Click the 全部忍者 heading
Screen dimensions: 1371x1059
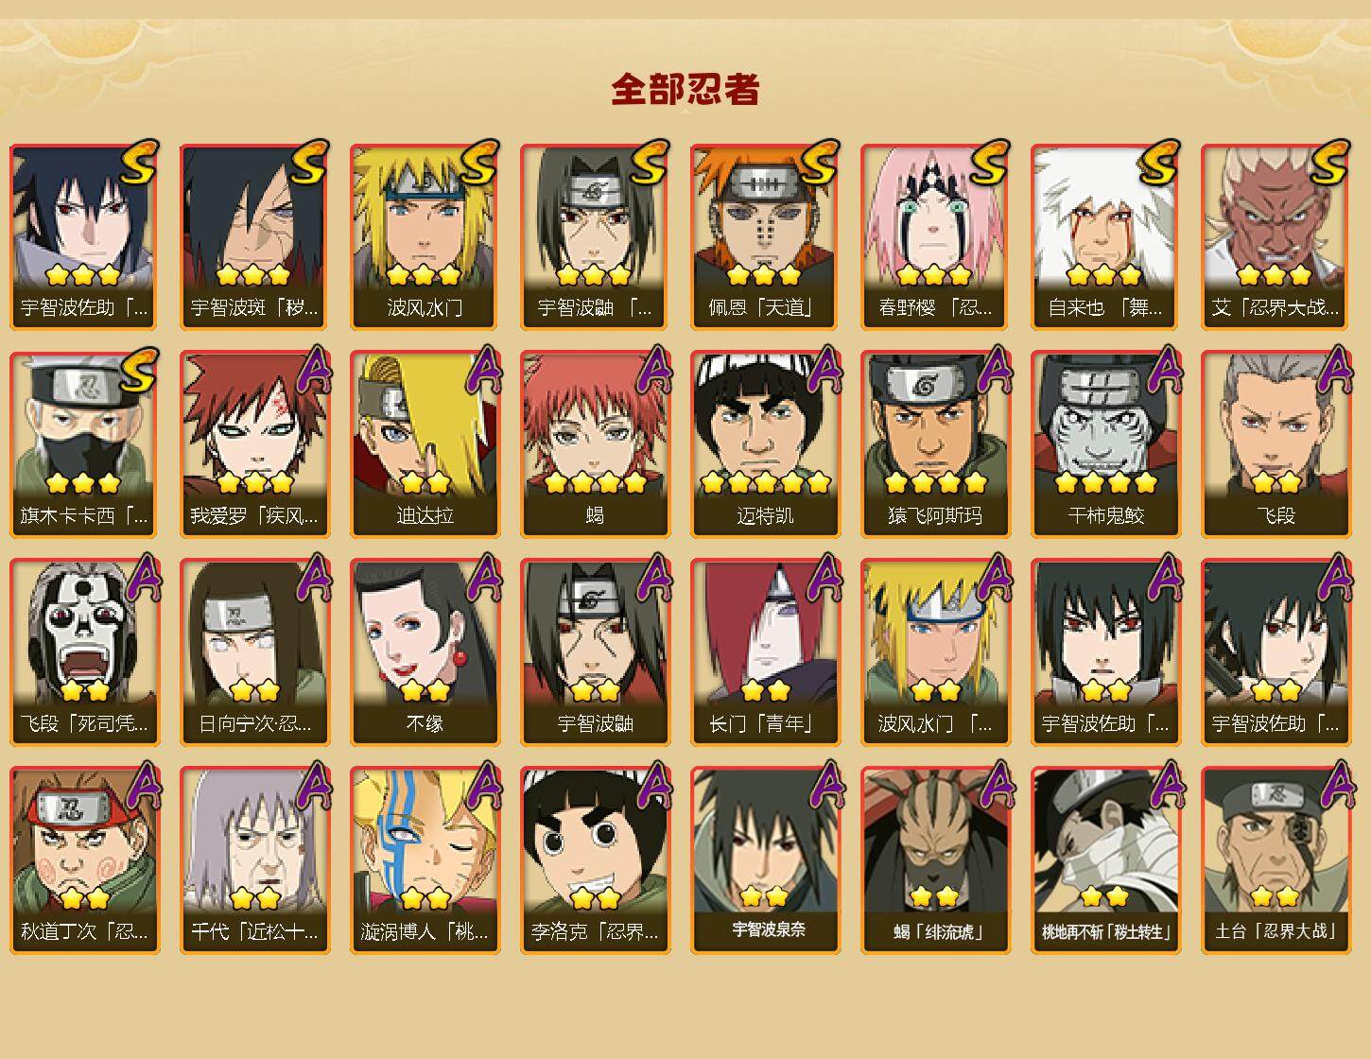pos(685,89)
